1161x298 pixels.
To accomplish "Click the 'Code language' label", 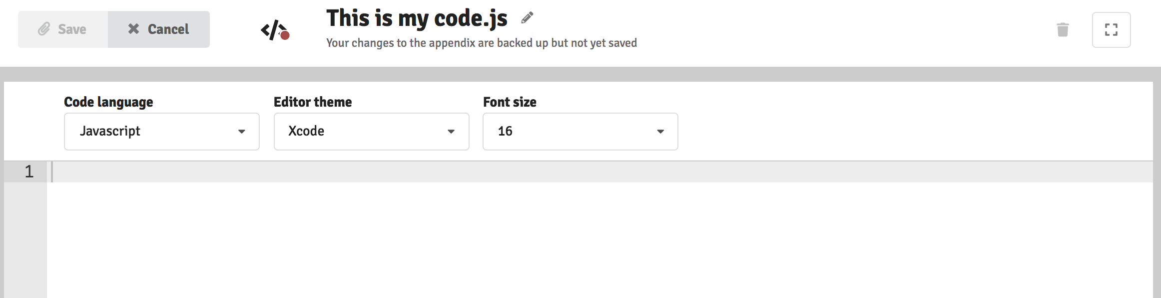I will pyautogui.click(x=108, y=102).
